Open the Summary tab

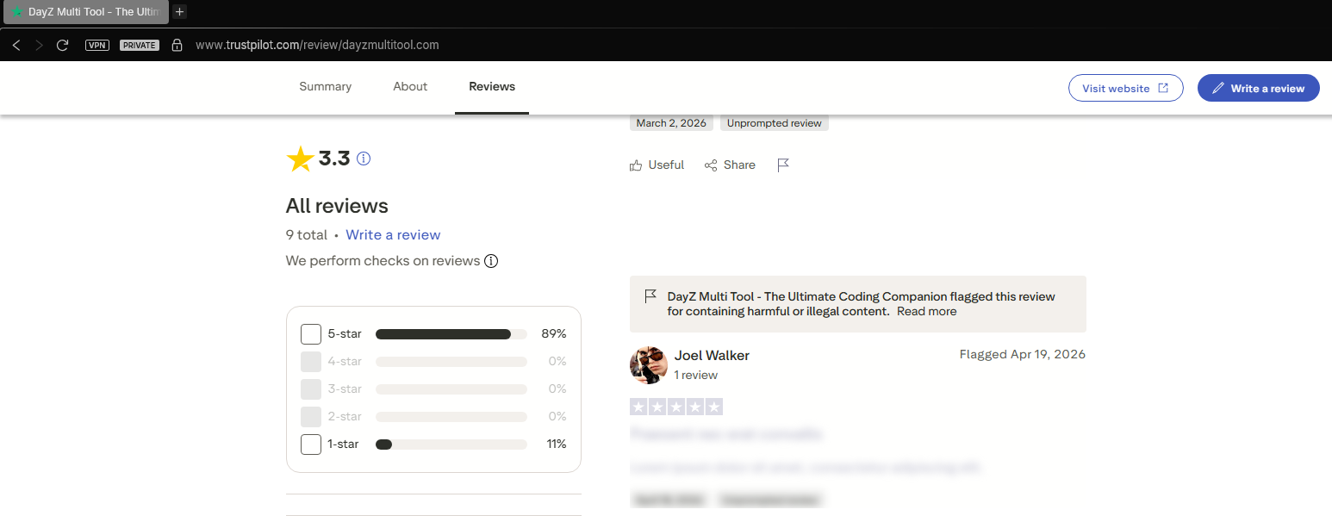click(326, 87)
